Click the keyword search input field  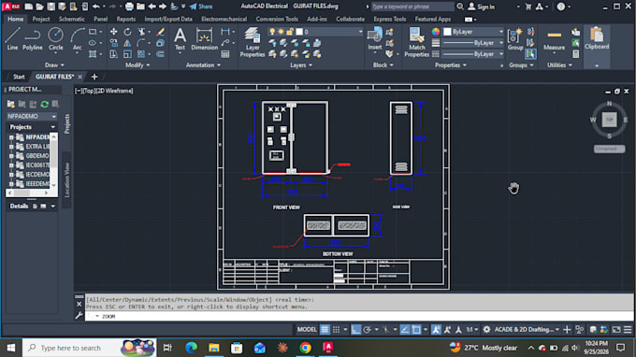(x=412, y=7)
